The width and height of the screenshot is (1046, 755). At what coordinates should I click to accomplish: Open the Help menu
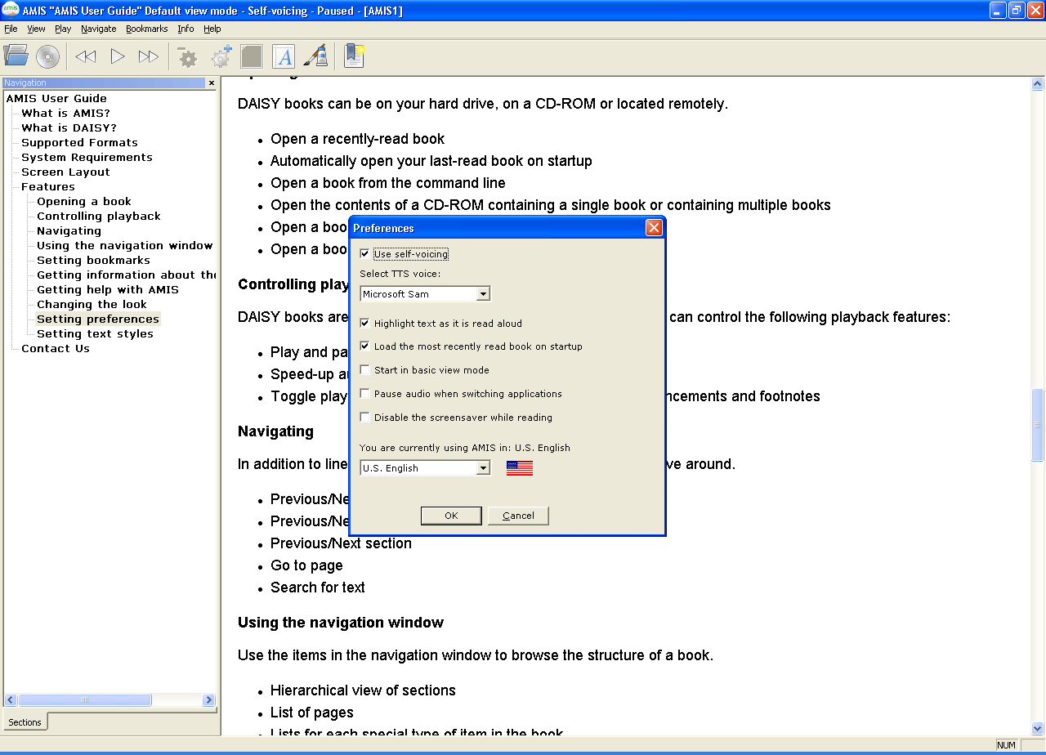click(212, 29)
